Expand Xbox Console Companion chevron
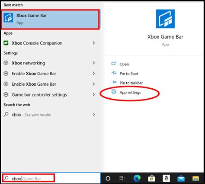The image size is (205, 184). click(x=94, y=43)
